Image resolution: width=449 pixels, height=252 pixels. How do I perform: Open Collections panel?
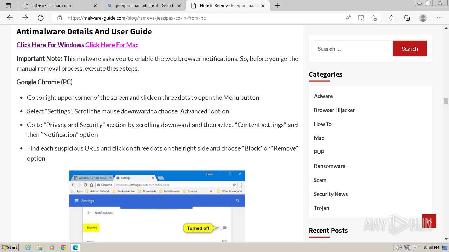pos(407,18)
